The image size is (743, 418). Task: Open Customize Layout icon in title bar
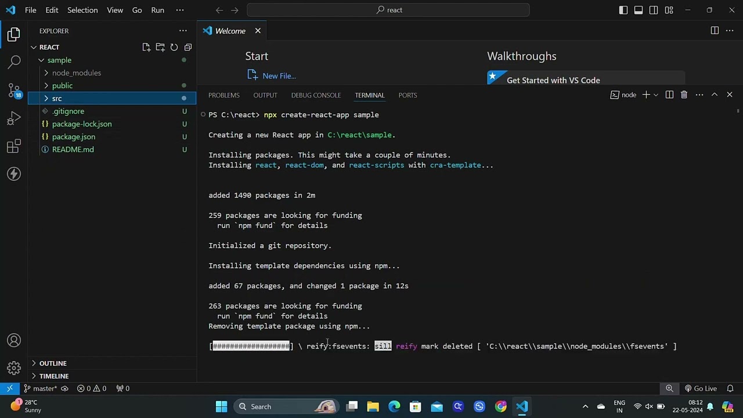click(669, 10)
